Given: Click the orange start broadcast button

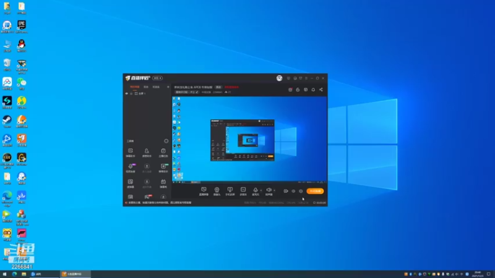Looking at the screenshot, I should 315,191.
